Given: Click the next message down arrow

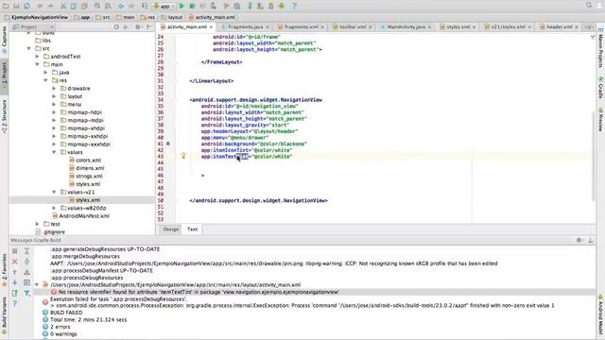Looking at the screenshot, I should coord(15,282).
